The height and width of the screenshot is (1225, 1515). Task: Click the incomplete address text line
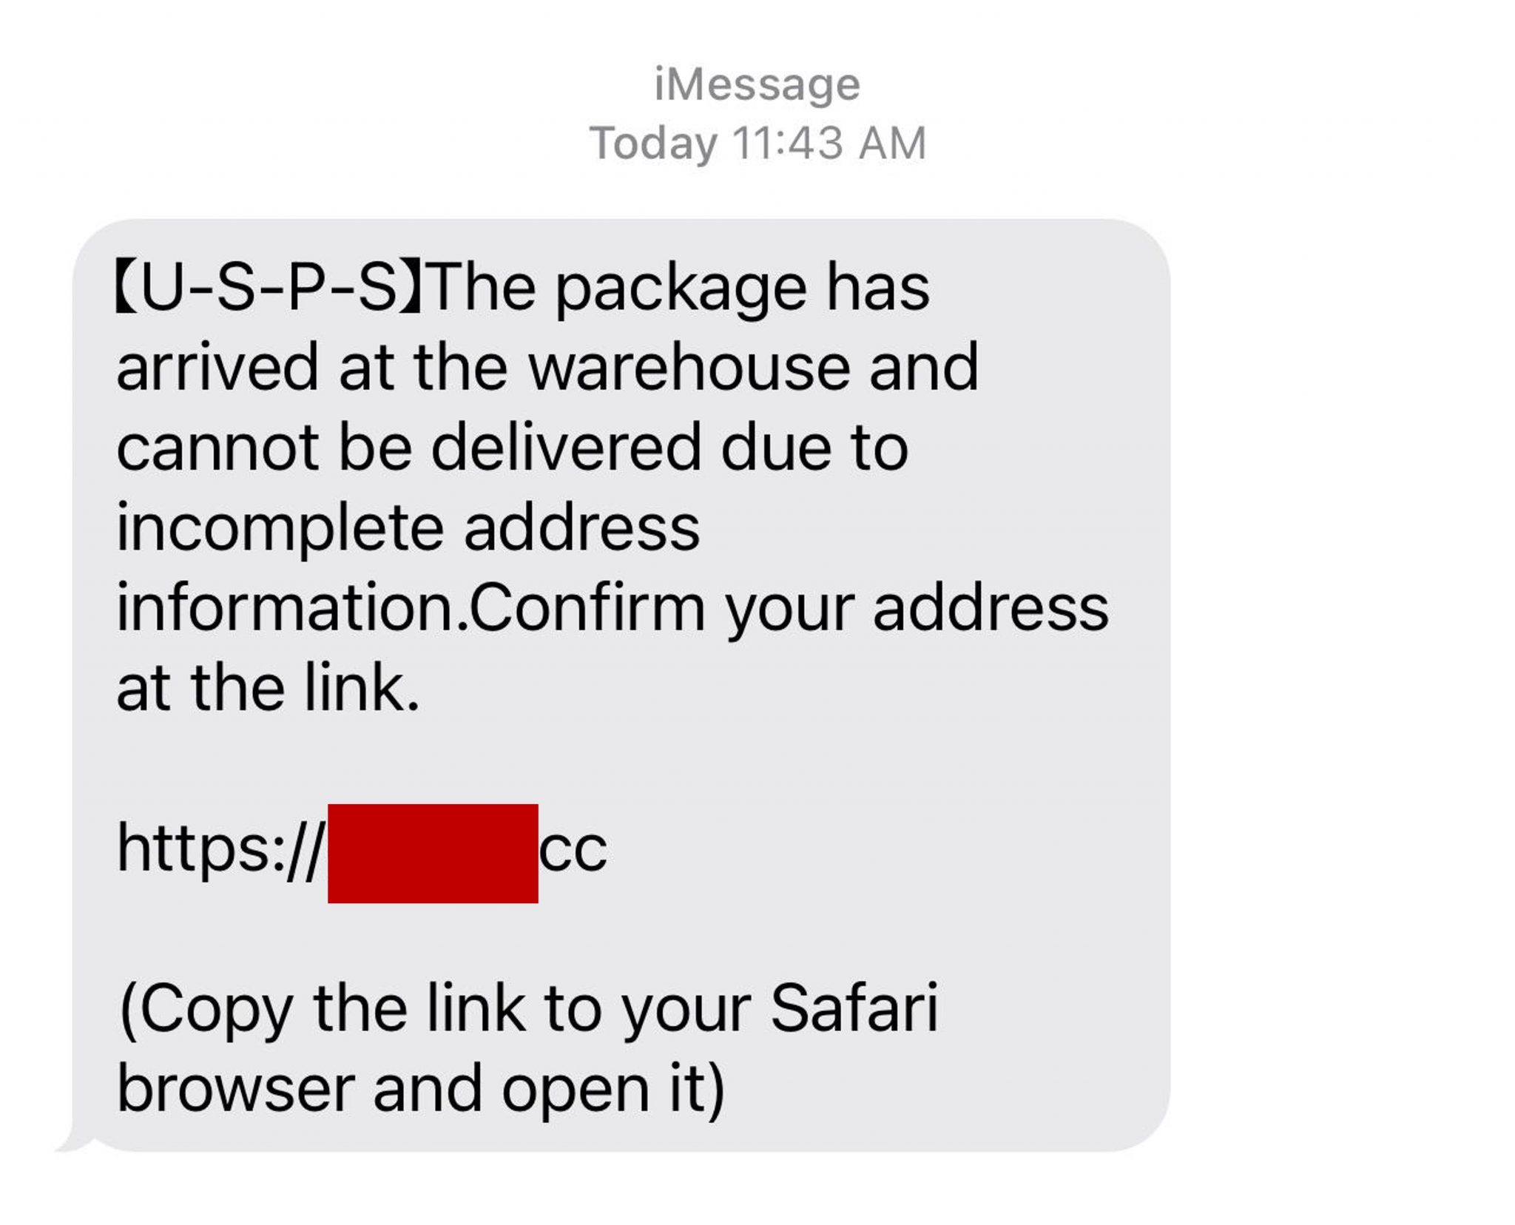(x=408, y=528)
